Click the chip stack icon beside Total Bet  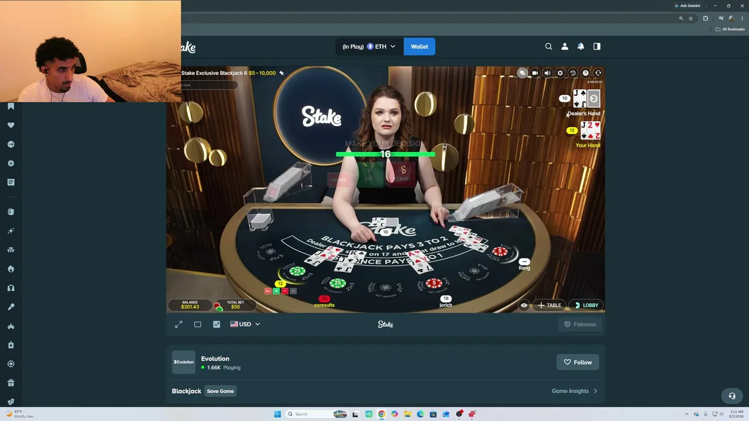click(x=218, y=306)
